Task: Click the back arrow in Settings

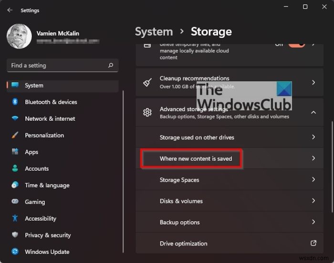Action: 10,10
